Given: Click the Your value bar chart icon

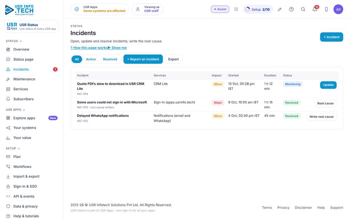Looking at the screenshot, I should click(8, 138).
